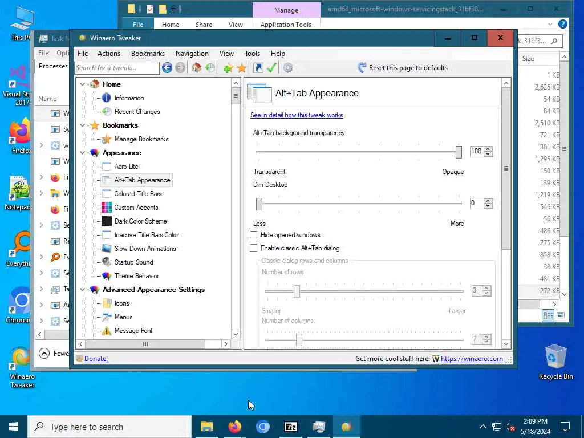This screenshot has width=584, height=438.
Task: Enable classic Alt+Tab dialog checkbox
Action: click(254, 248)
